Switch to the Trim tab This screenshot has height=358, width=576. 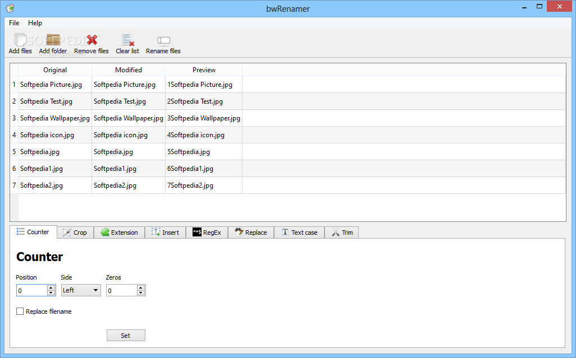pos(342,233)
